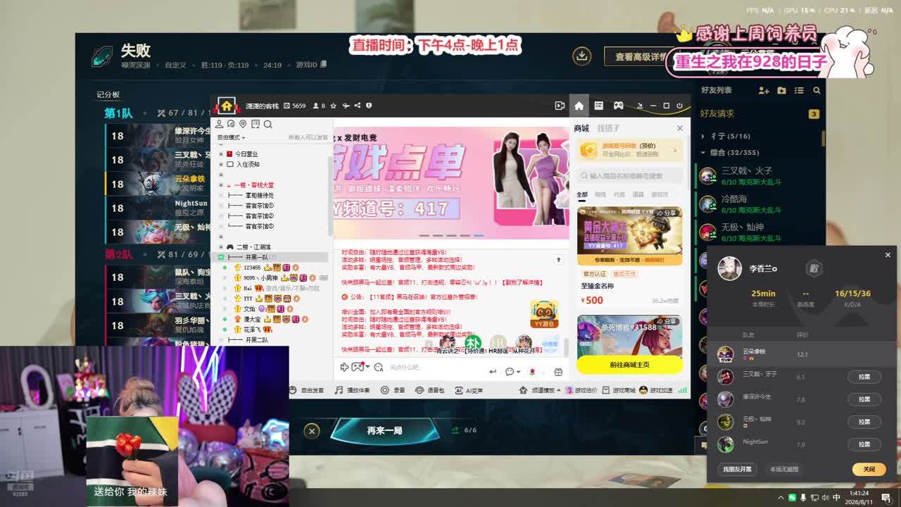Switch to the 找搭子 tab

608,128
